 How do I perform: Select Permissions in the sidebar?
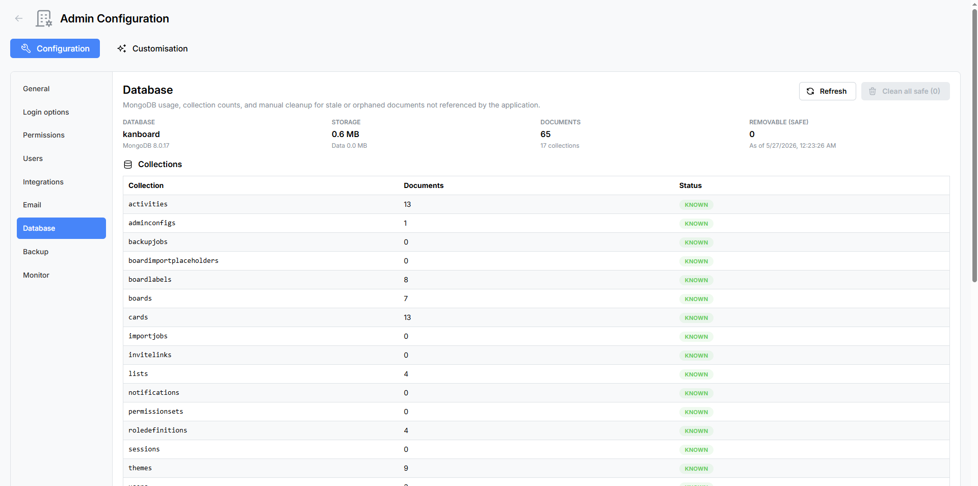(x=61, y=135)
